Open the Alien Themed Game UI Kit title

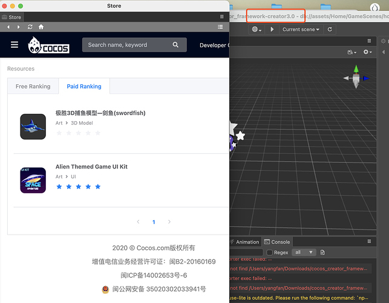click(91, 167)
